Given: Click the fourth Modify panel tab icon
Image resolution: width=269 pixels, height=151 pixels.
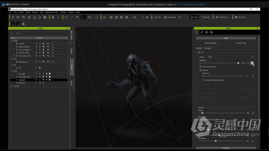Looking at the screenshot, I should [211, 32].
